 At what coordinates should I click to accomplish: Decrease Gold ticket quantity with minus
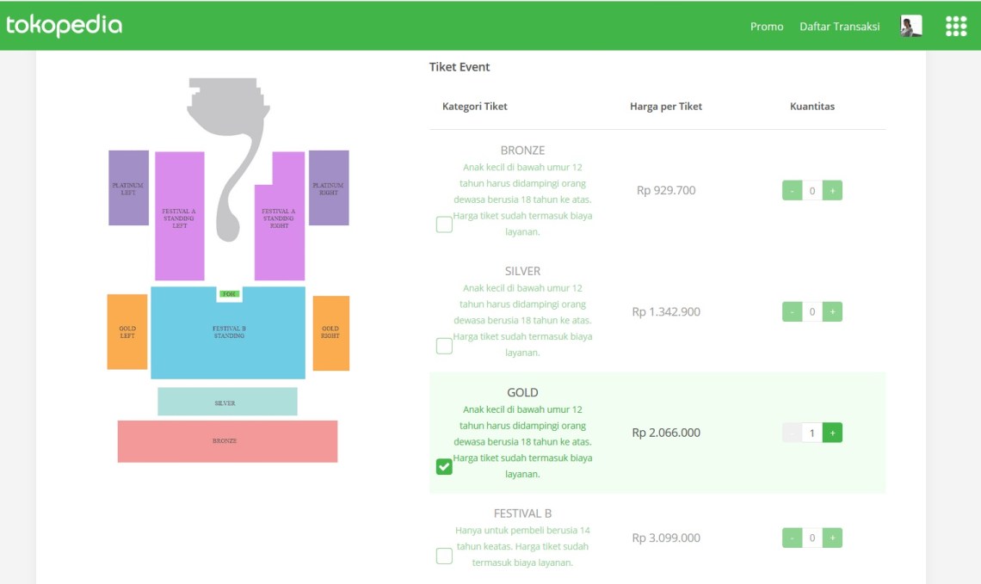792,433
